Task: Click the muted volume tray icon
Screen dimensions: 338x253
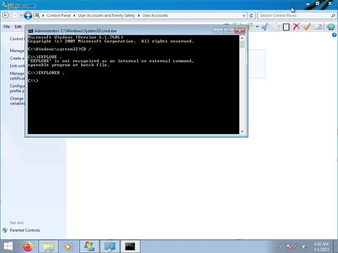Action: pos(305,247)
